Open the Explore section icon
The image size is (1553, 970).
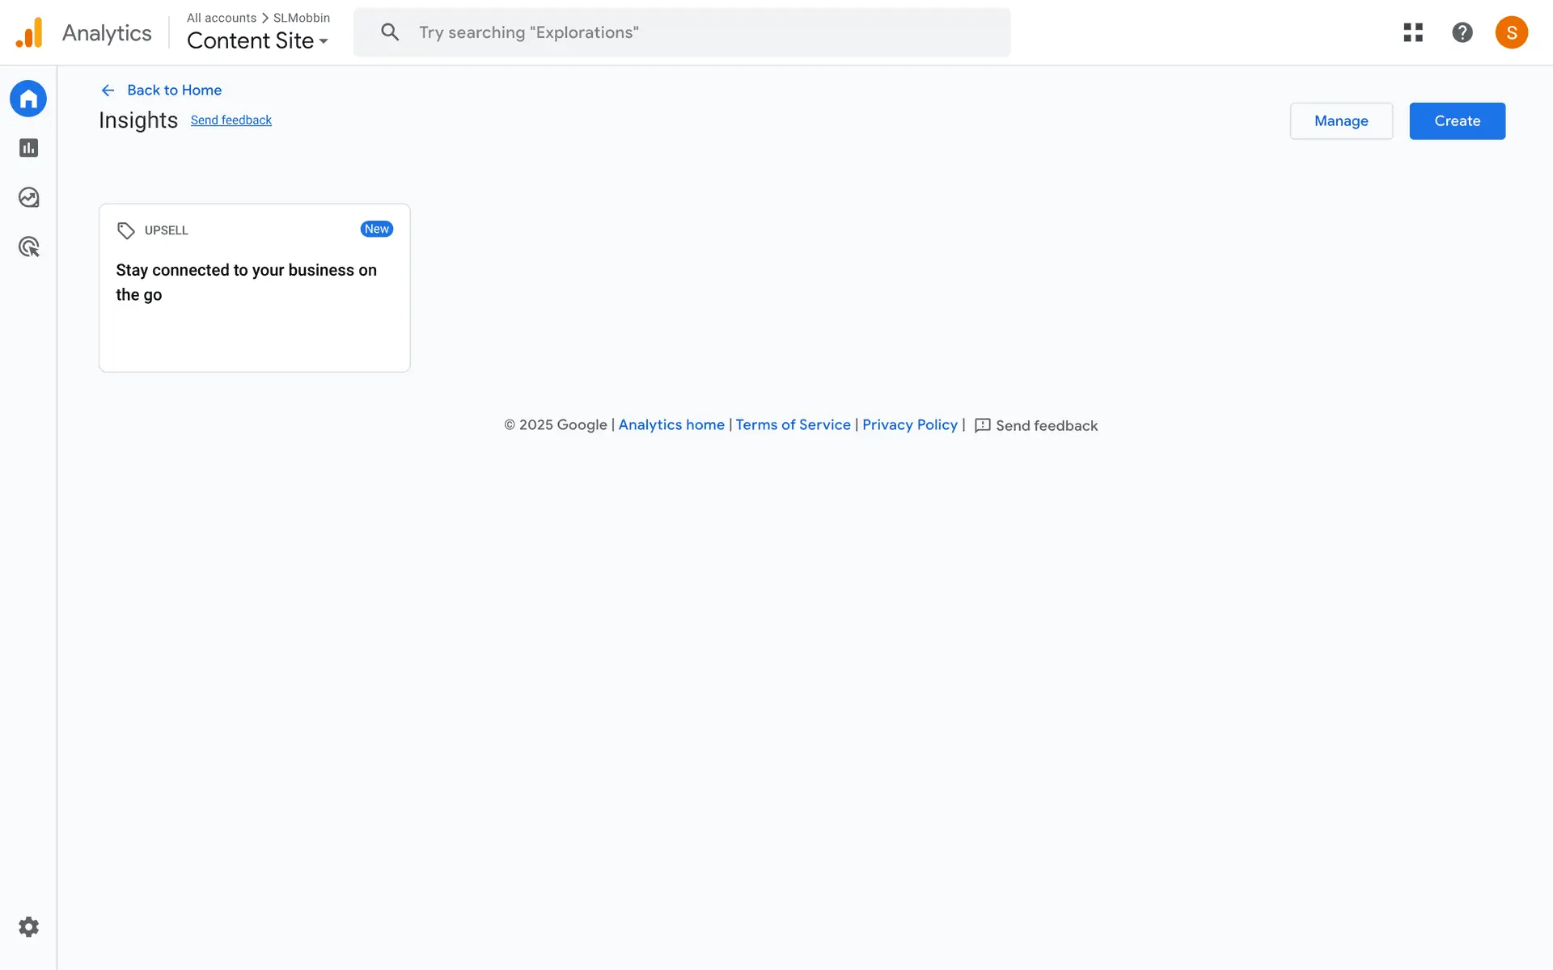point(28,197)
